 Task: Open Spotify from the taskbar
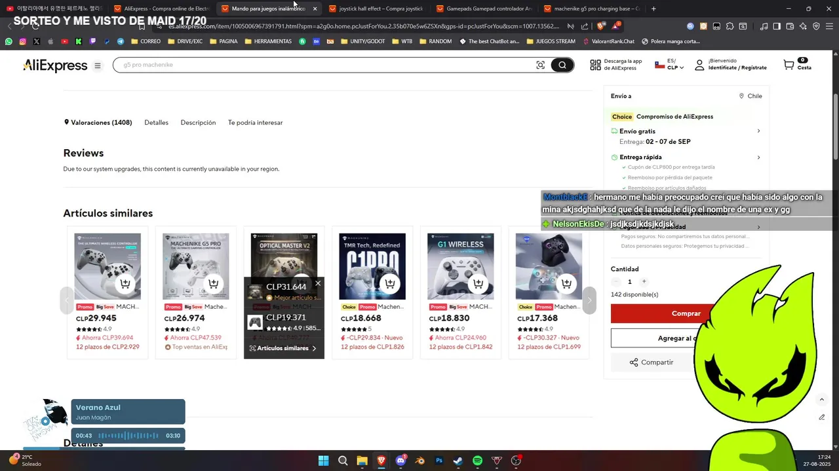coord(477,461)
